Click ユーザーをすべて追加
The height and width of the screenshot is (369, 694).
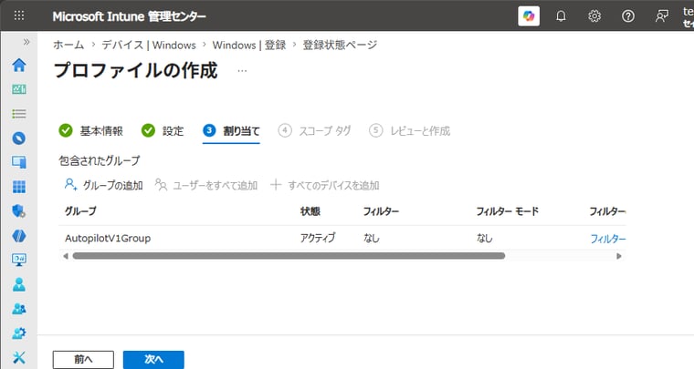tap(206, 185)
